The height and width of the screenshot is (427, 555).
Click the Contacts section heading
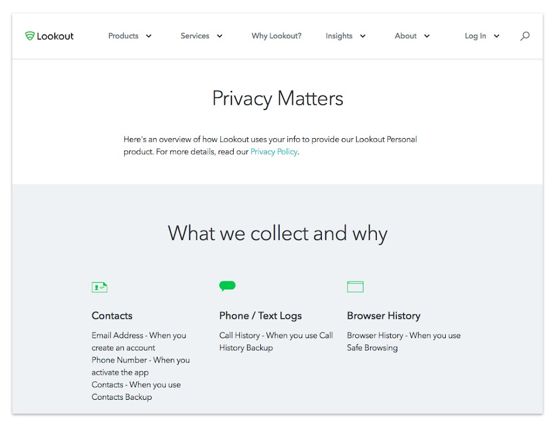[112, 316]
